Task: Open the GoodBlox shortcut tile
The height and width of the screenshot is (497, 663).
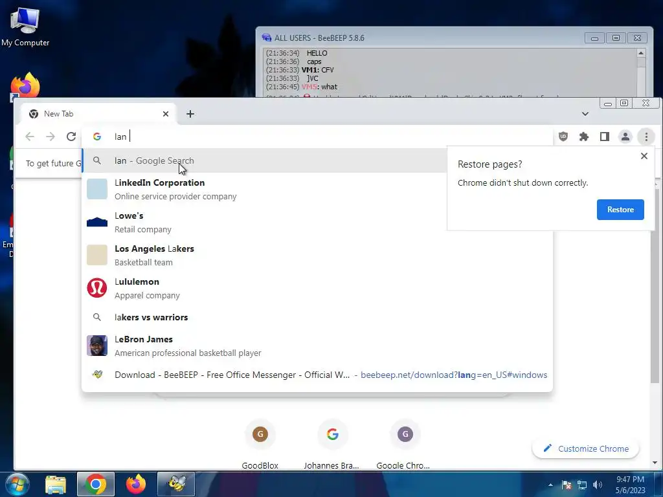Action: coord(260,444)
